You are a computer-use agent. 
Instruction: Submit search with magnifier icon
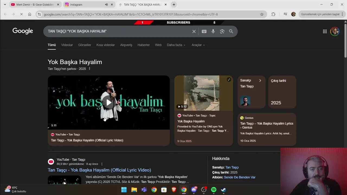tap(231, 31)
